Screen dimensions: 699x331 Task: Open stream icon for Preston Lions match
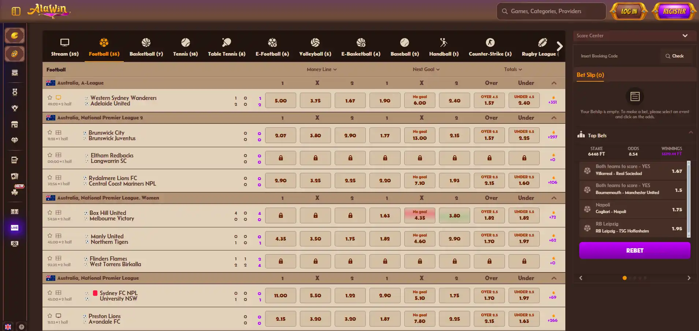(x=59, y=316)
